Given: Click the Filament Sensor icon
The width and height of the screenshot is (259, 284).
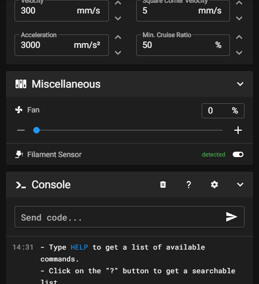Looking at the screenshot, I should click(x=19, y=154).
